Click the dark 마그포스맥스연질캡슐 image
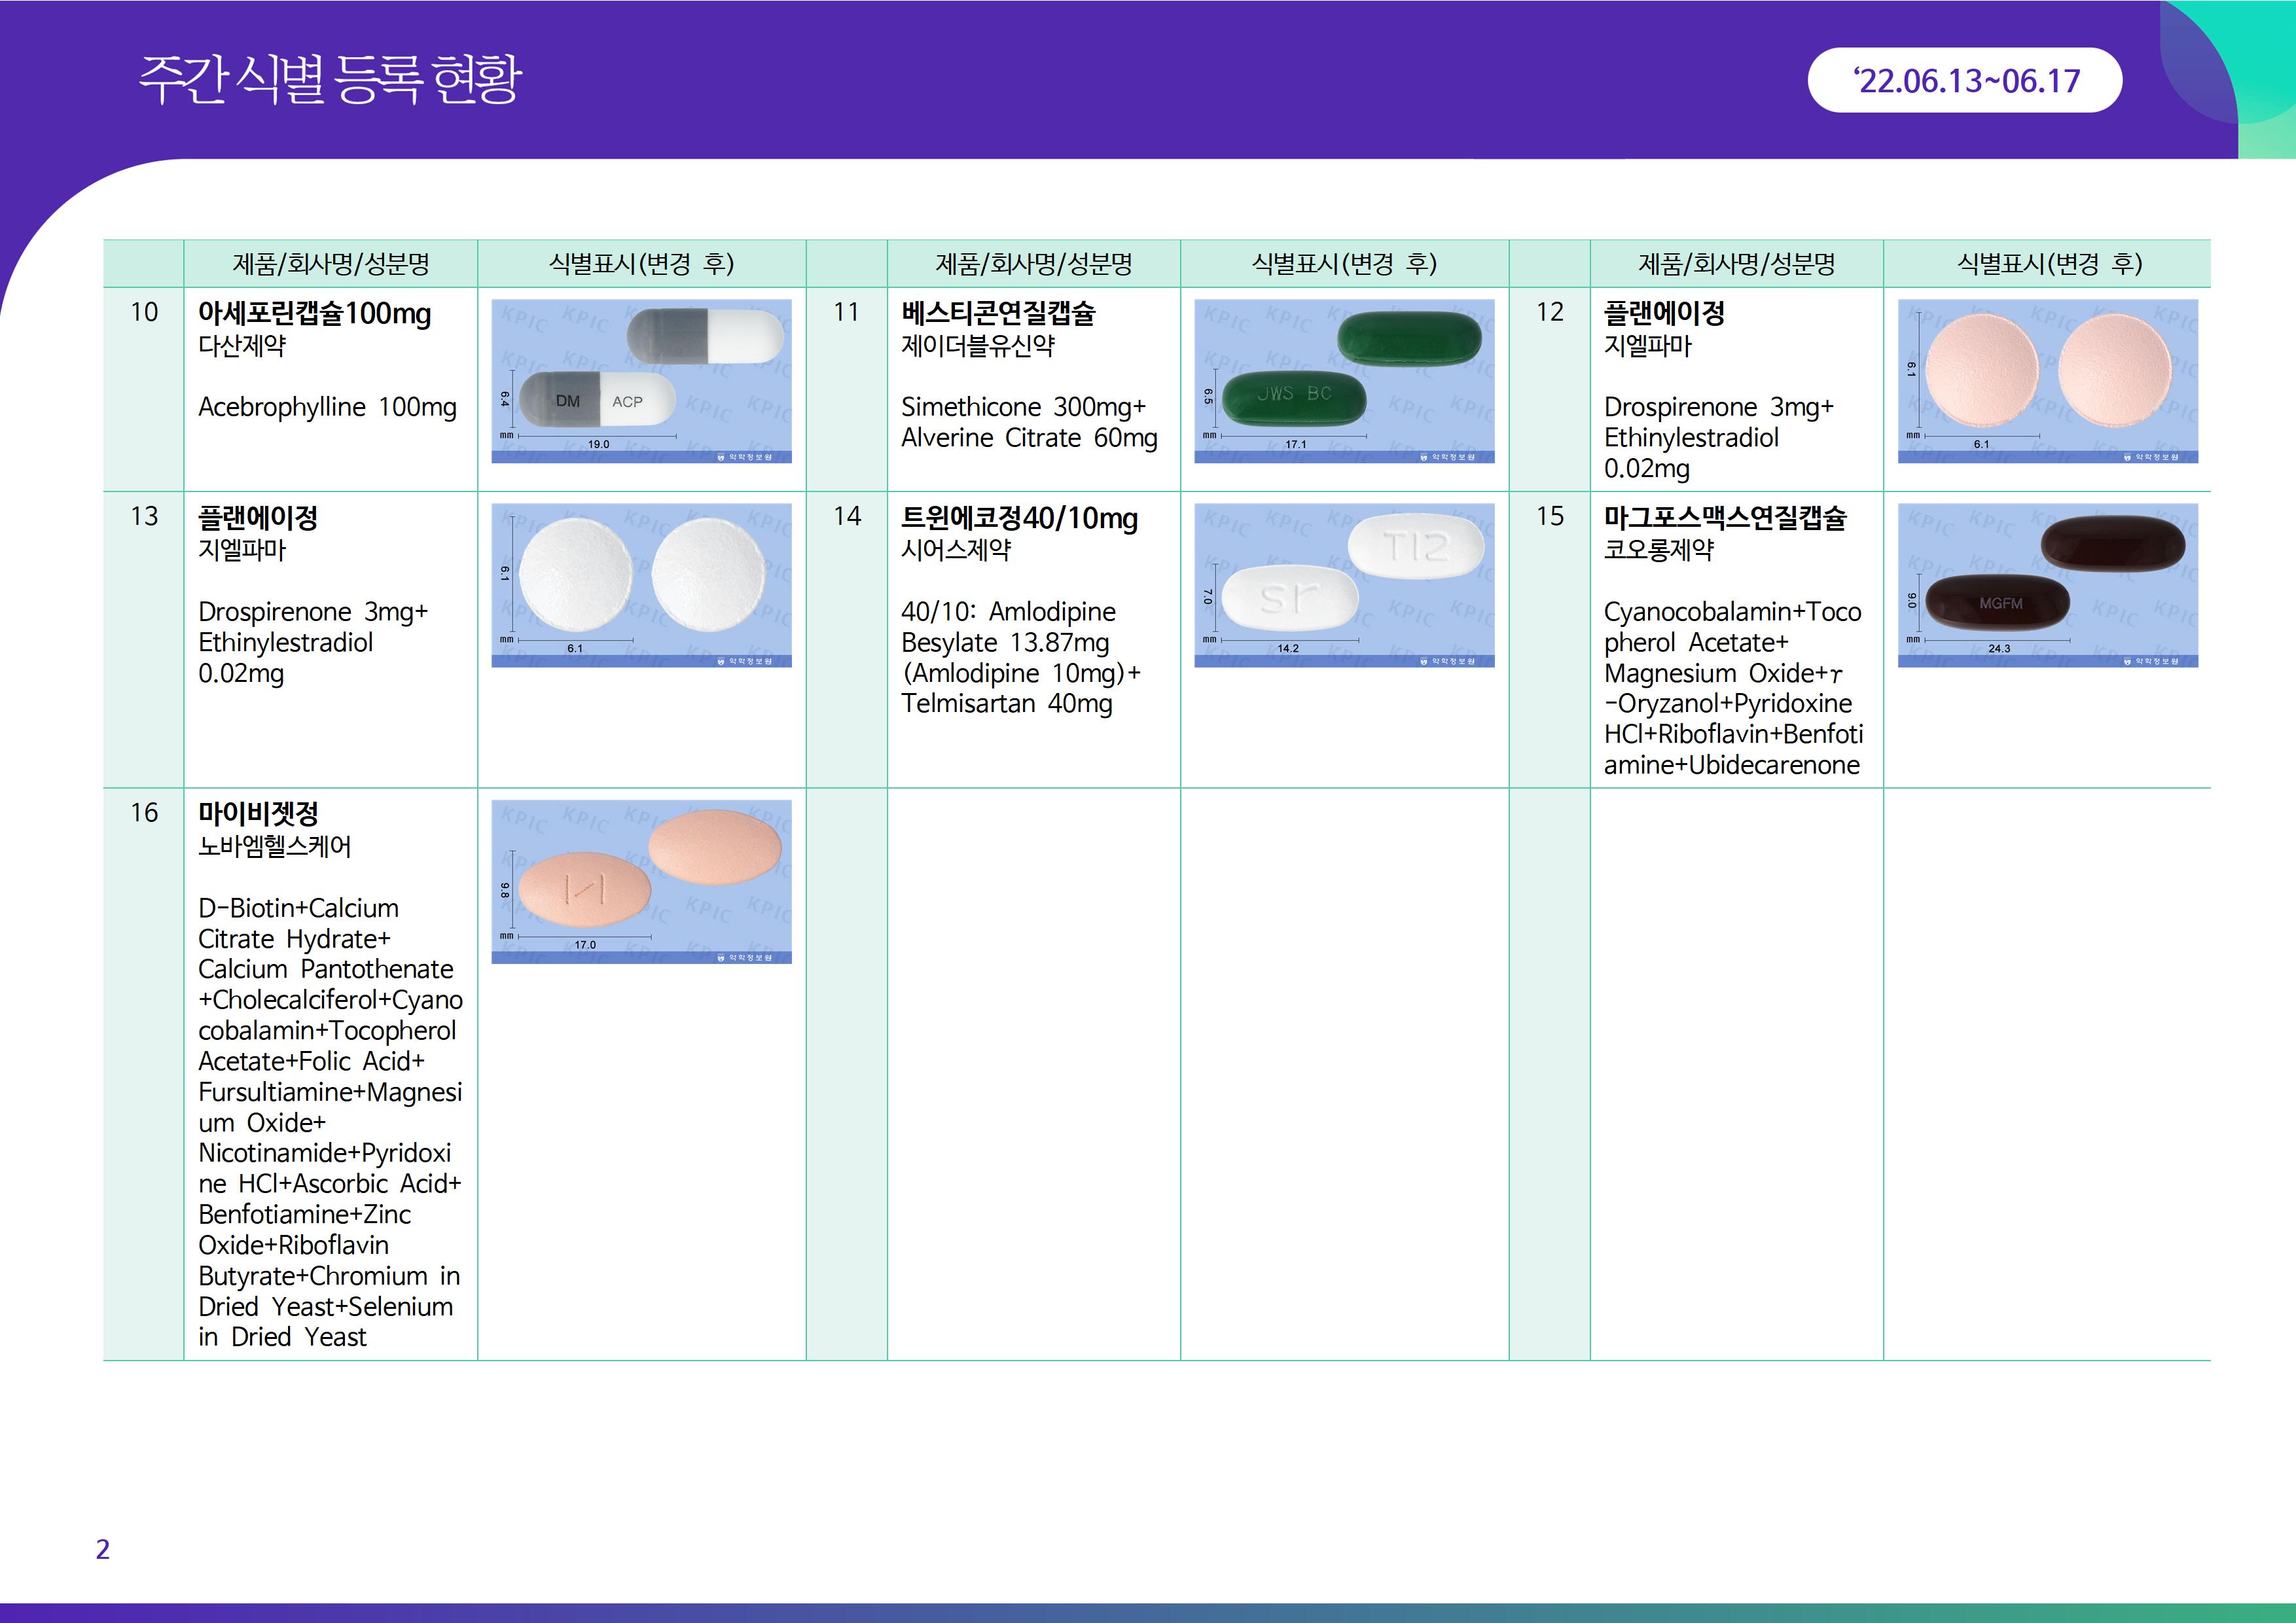Image resolution: width=2296 pixels, height=1623 pixels. click(x=2047, y=585)
